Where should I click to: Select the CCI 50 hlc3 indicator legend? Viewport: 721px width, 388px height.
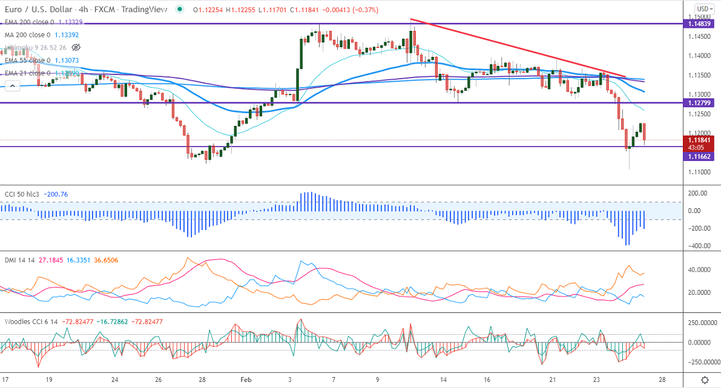(x=22, y=194)
